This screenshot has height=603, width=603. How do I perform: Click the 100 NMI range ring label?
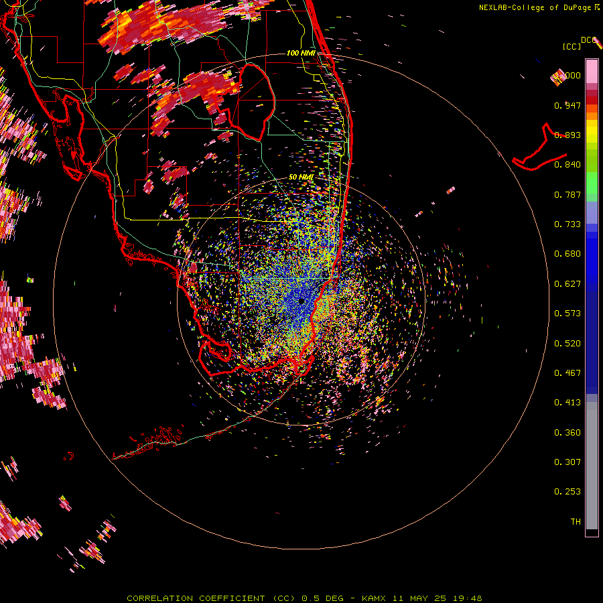click(301, 53)
